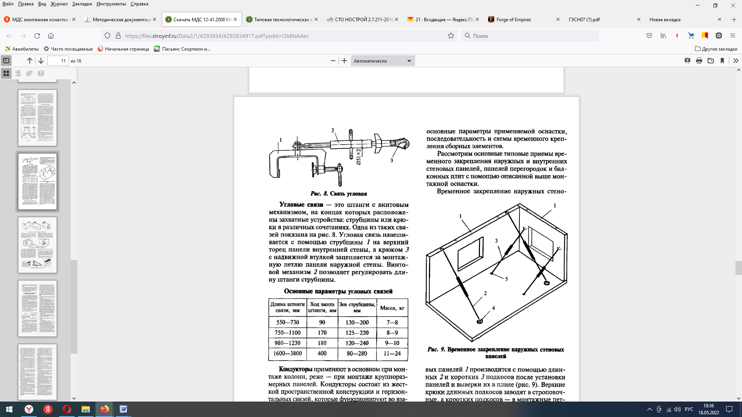Open the Вид menu
Screen dimensions: 742x417
[42, 4]
